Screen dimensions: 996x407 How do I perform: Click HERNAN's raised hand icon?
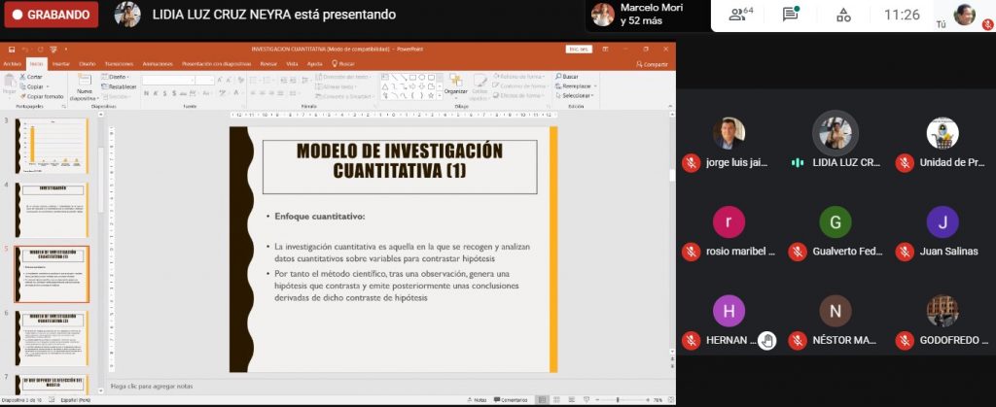767,340
